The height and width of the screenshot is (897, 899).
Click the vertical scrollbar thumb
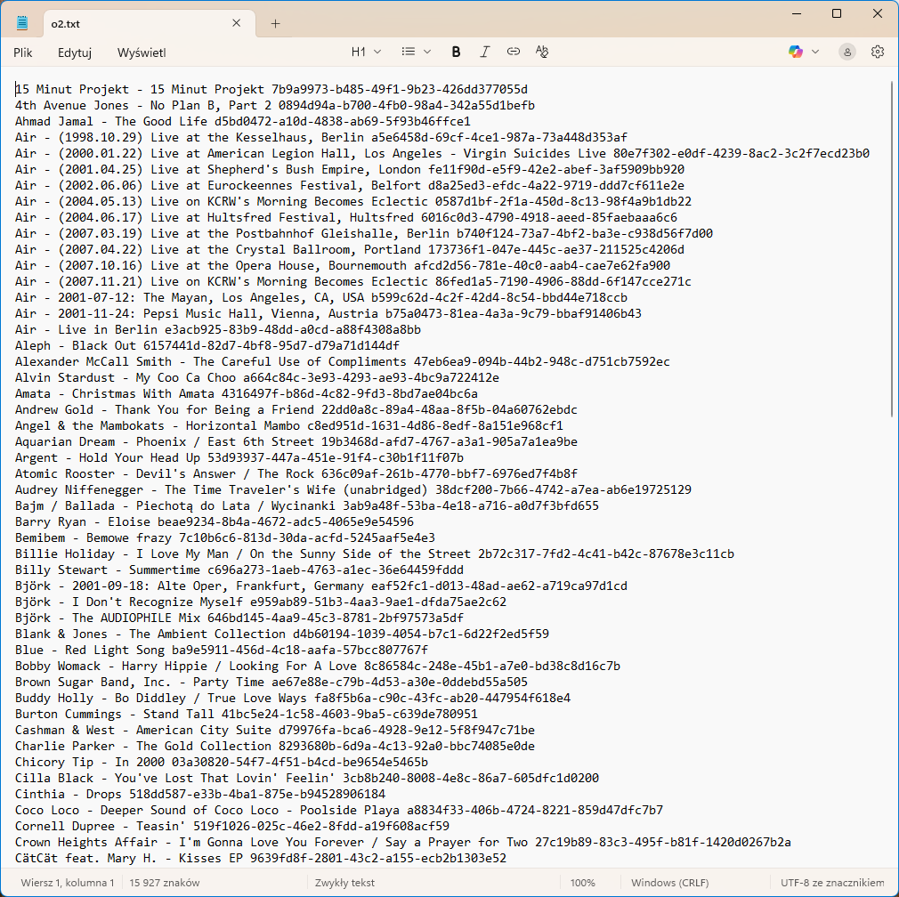892,249
